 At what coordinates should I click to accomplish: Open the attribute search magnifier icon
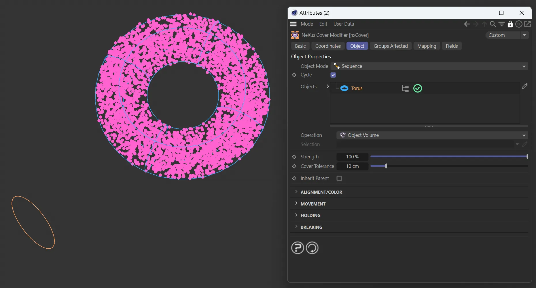pos(493,24)
